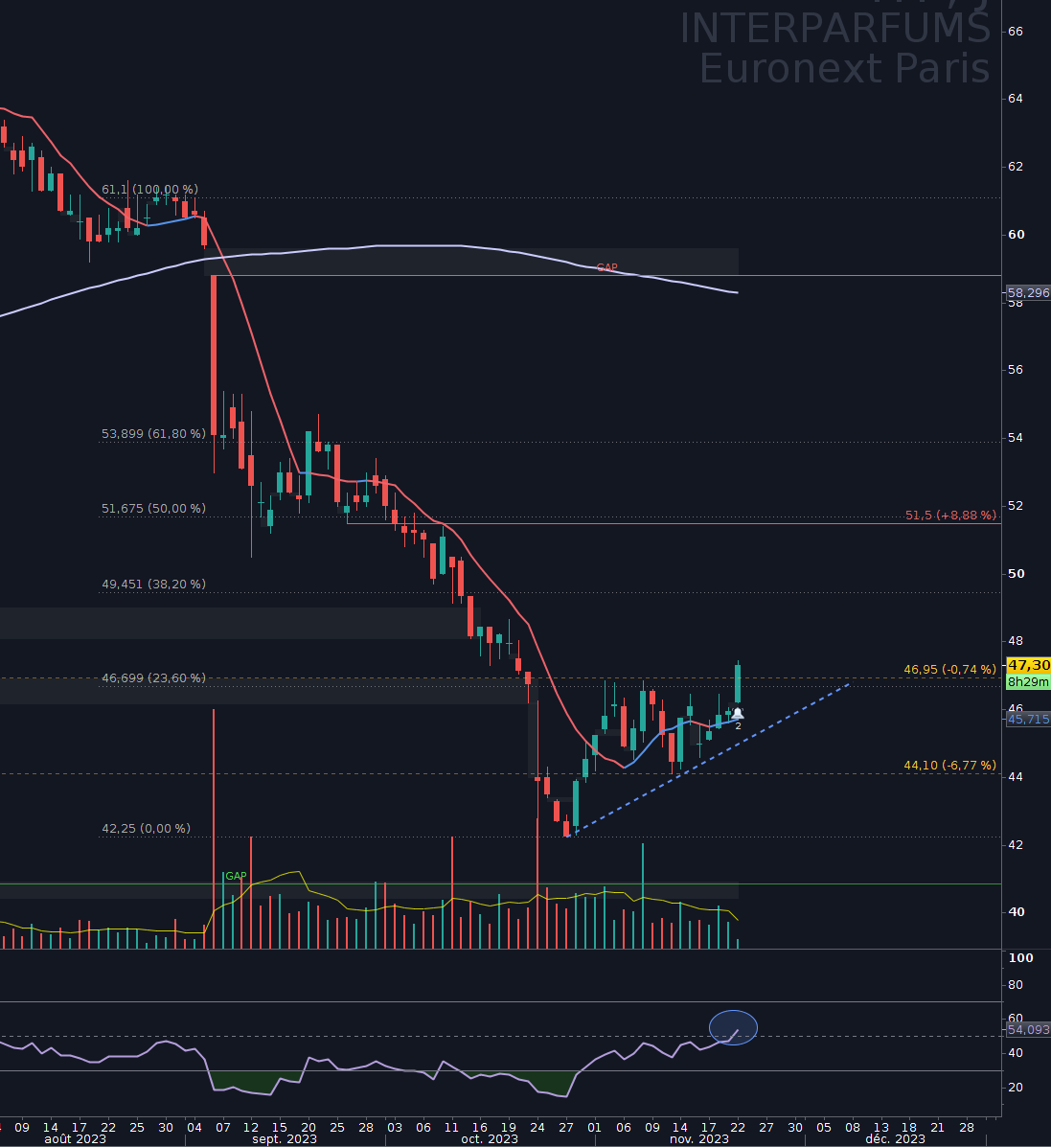Select the 80 value on the RSI axis
The image size is (1051, 1147).
point(1016,985)
